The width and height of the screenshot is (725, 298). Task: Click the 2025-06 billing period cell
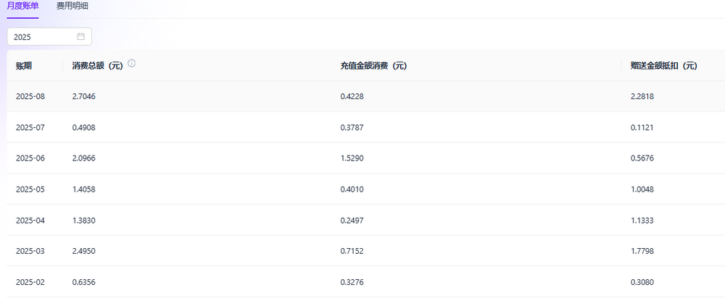coord(30,158)
